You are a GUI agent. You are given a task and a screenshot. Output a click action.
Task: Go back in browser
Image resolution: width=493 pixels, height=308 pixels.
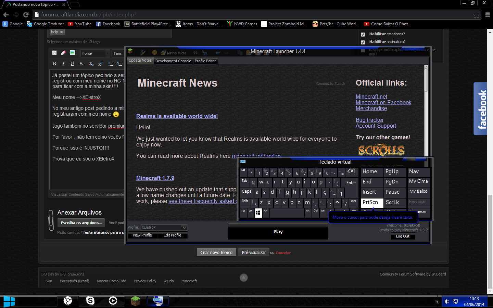(6, 15)
